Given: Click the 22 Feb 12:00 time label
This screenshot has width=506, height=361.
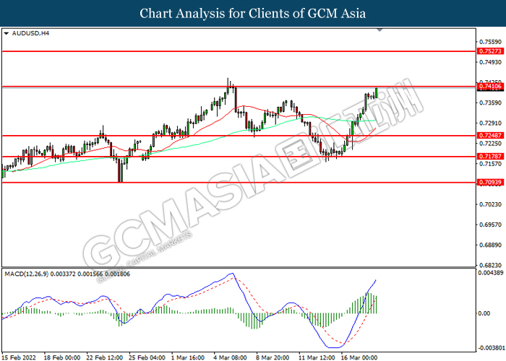Looking at the screenshot, I should pos(105,357).
